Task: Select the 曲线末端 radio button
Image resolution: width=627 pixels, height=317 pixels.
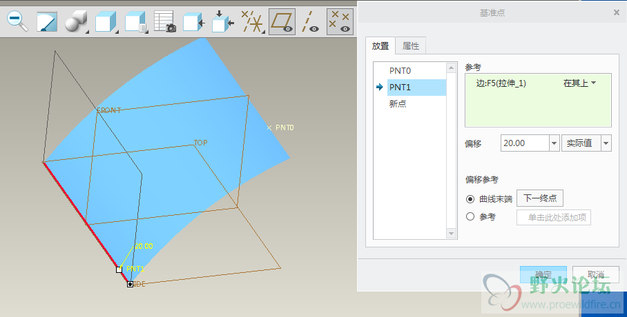Action: point(470,199)
